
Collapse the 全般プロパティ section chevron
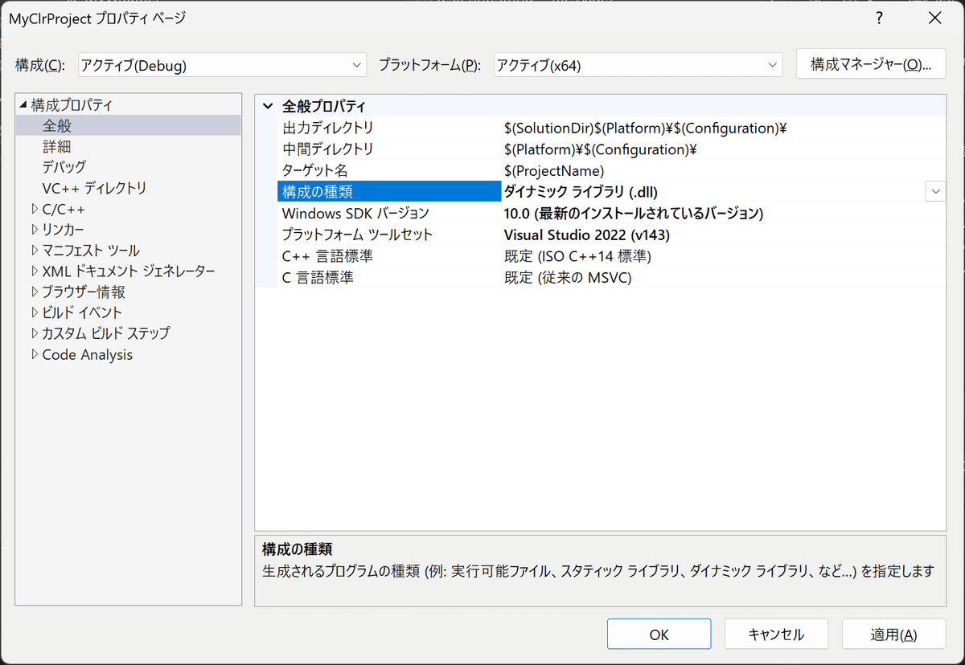[x=268, y=105]
